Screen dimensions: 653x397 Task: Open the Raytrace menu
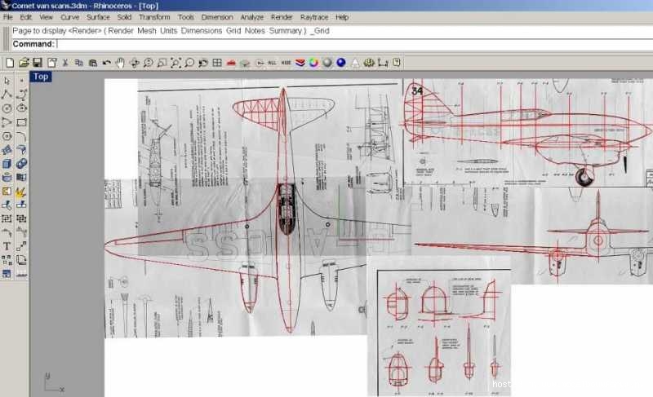pyautogui.click(x=314, y=17)
